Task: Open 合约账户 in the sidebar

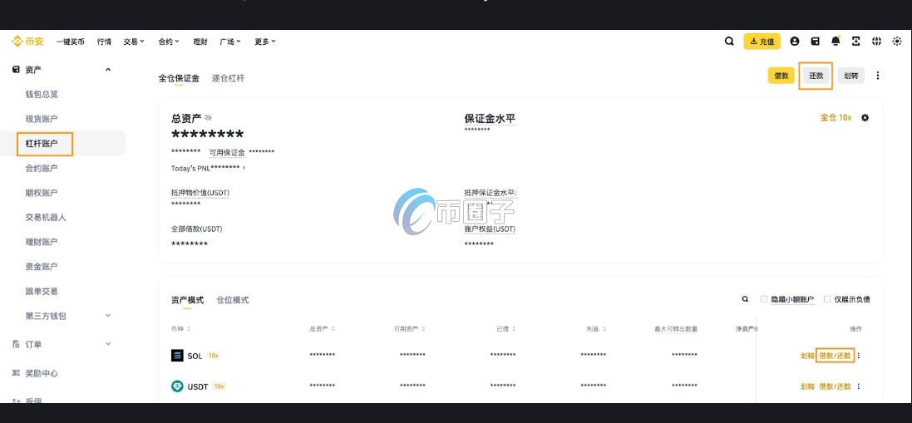Action: (42, 169)
